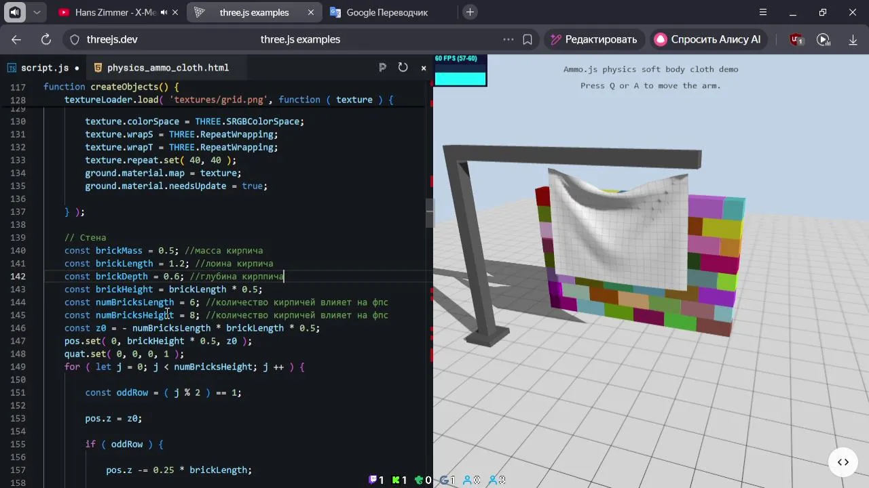Select the three.js examples browser tab
869x488 pixels.
click(x=254, y=12)
